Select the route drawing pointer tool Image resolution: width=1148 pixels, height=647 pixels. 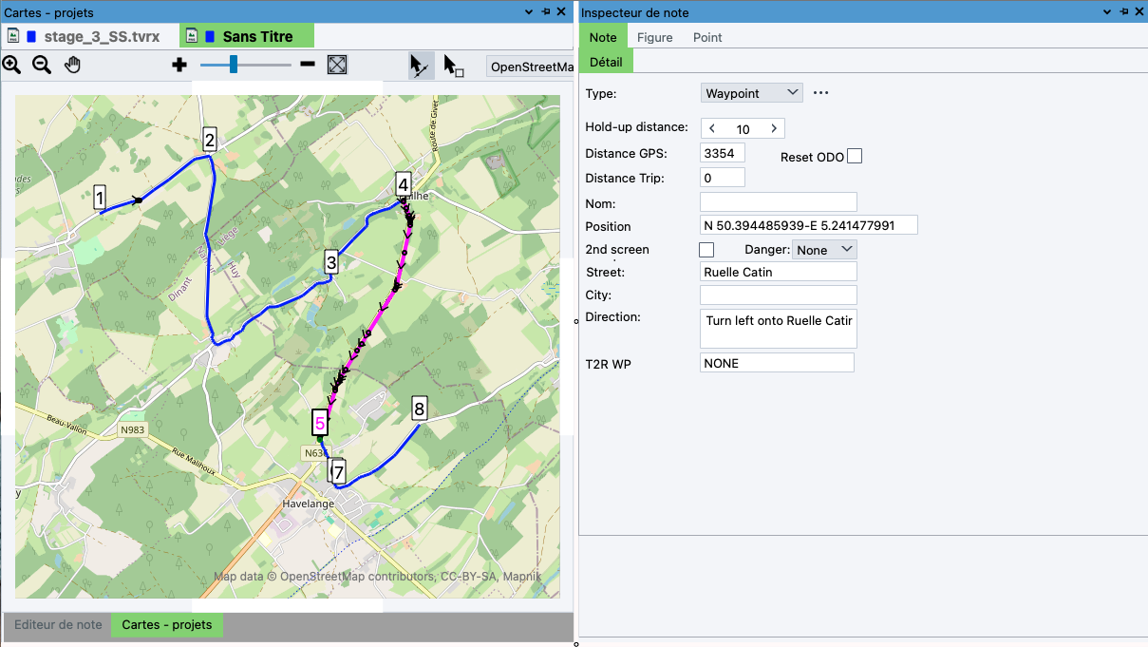tap(420, 65)
